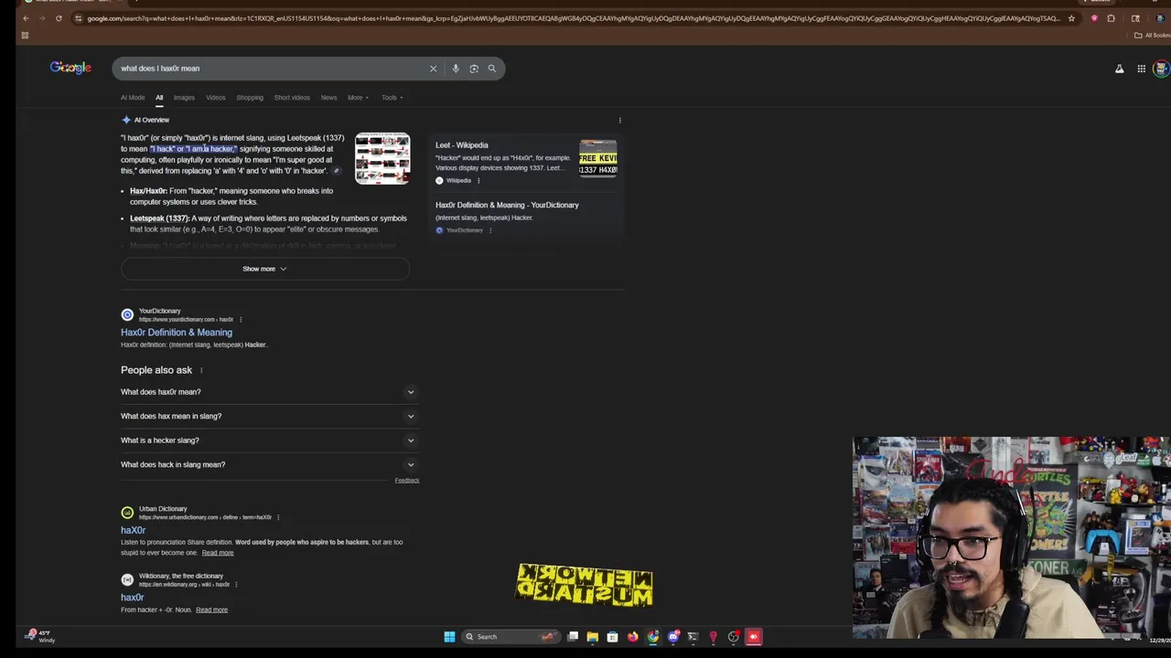The image size is (1171, 658).
Task: Expand AI Overview with Show more
Action: [x=265, y=269]
